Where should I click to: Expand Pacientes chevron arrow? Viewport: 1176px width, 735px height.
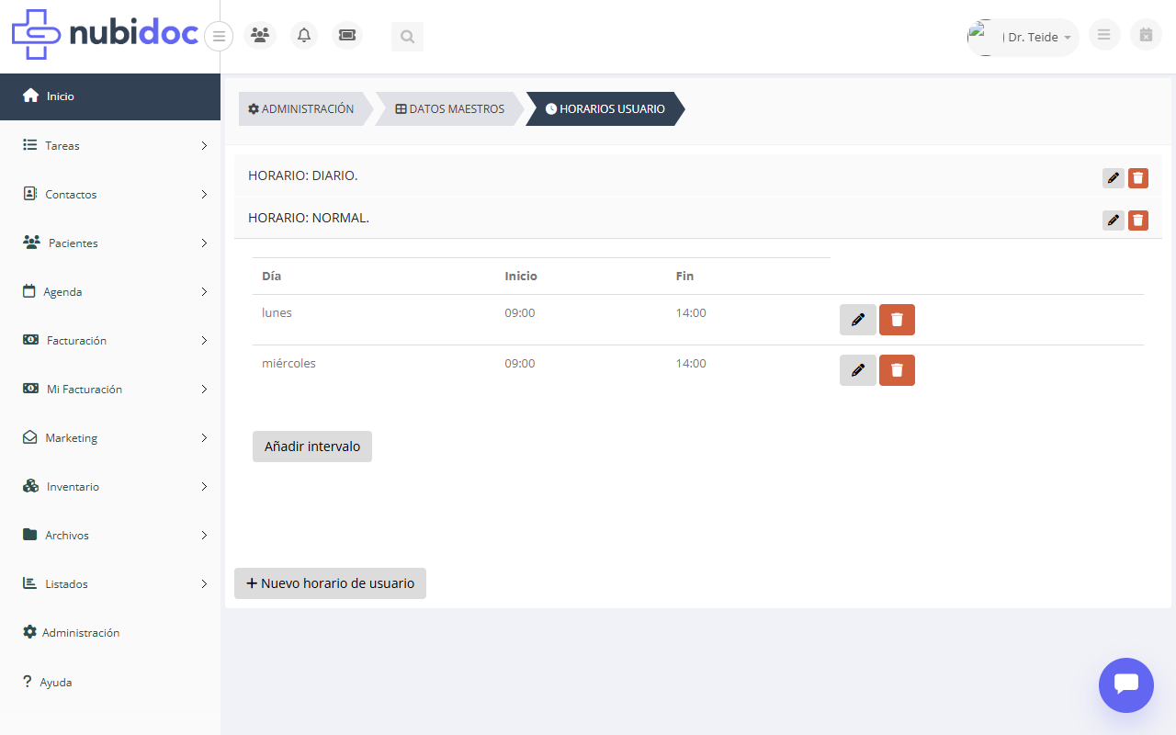(x=204, y=243)
